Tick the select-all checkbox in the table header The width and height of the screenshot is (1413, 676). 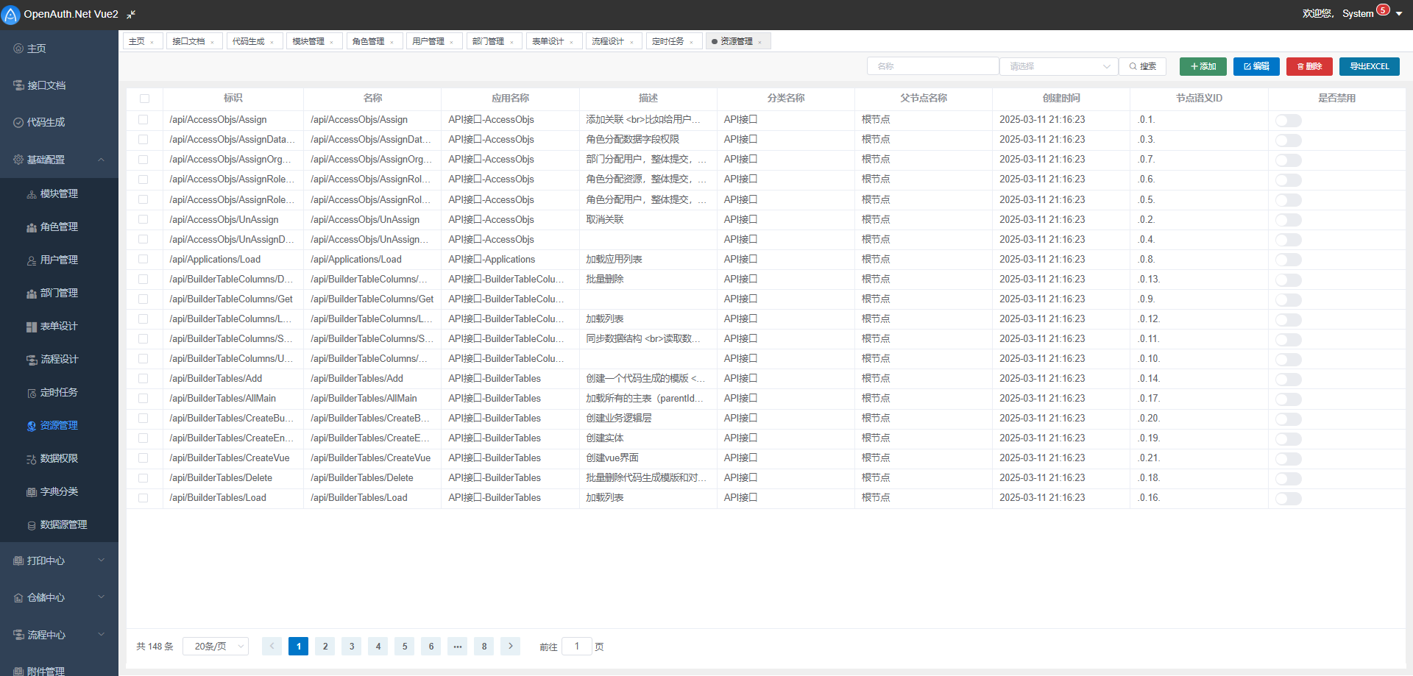coord(144,99)
